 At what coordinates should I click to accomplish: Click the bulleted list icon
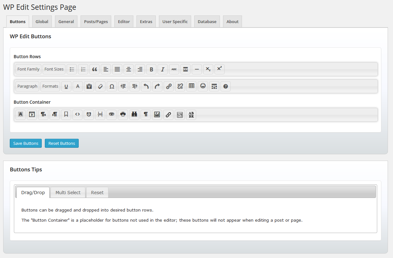coord(72,69)
